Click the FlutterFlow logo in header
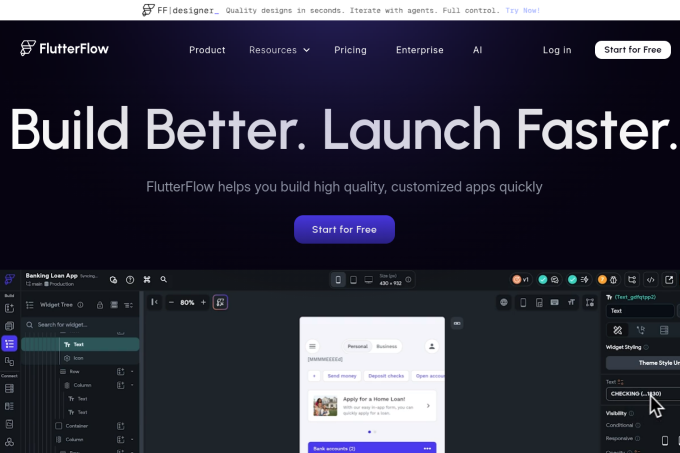 (64, 49)
